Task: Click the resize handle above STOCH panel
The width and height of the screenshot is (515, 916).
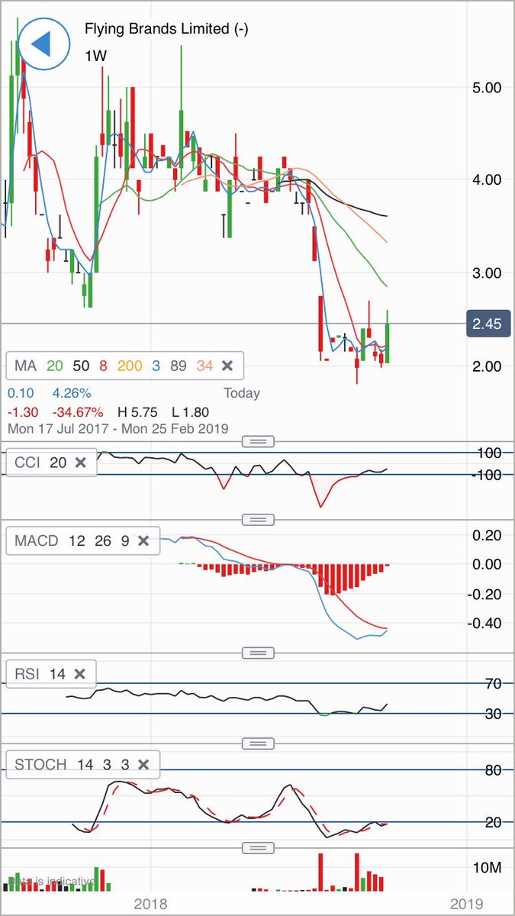Action: [x=258, y=743]
